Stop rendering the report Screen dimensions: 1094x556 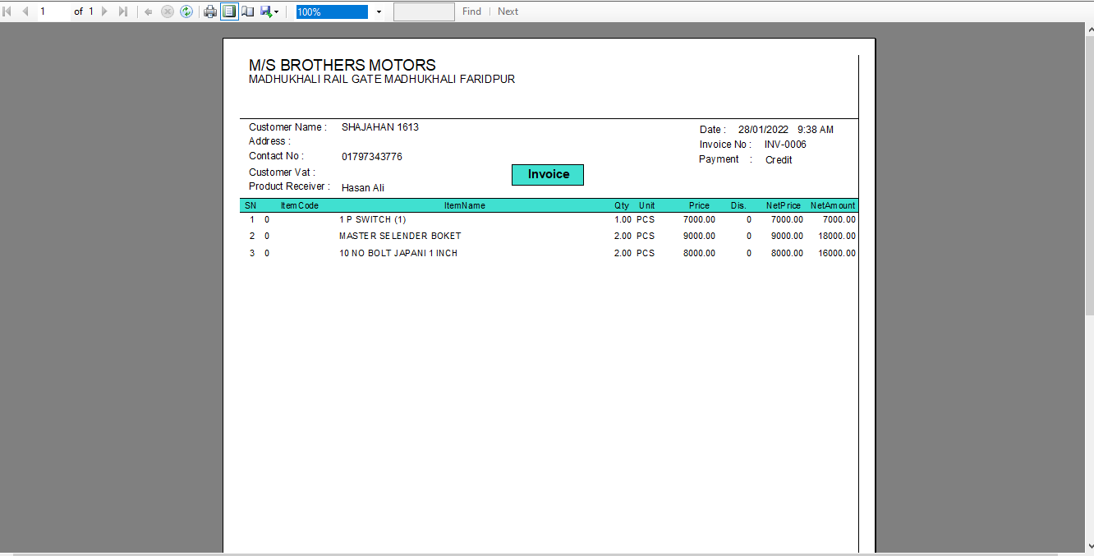(x=168, y=11)
